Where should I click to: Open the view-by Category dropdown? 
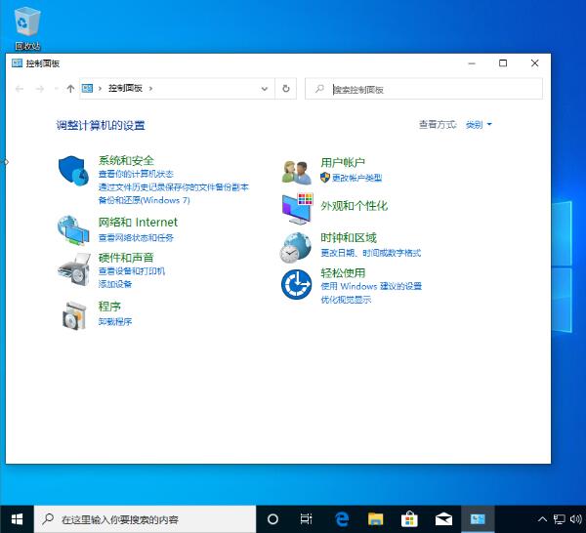pyautogui.click(x=479, y=124)
